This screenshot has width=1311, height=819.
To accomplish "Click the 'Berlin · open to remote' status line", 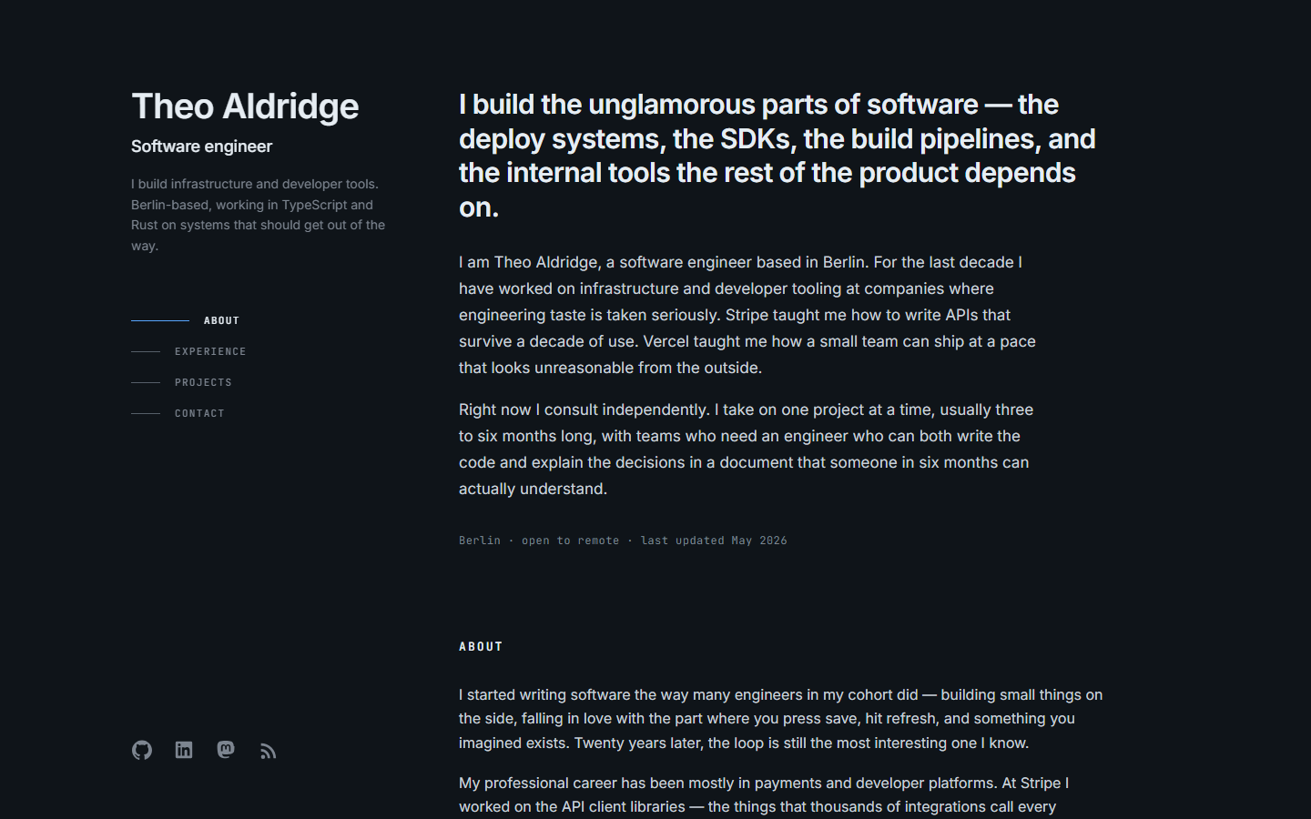I will click(623, 541).
